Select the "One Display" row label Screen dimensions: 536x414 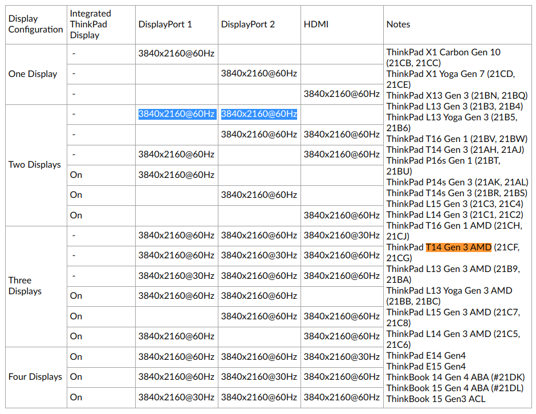[x=33, y=74]
